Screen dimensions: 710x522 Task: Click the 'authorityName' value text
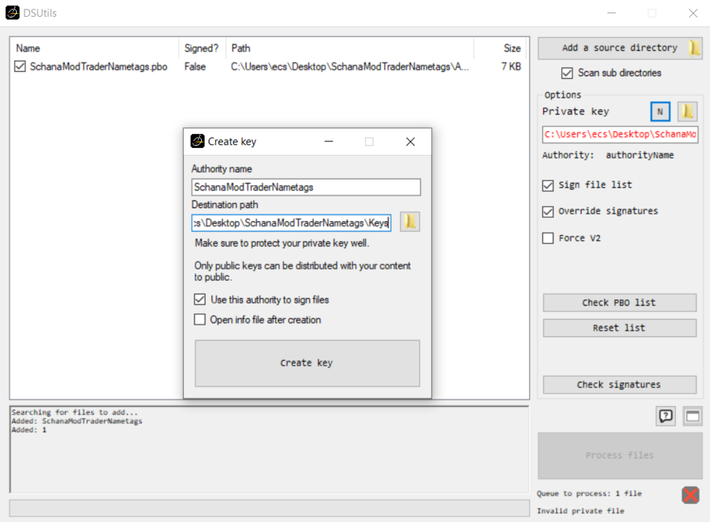(640, 155)
